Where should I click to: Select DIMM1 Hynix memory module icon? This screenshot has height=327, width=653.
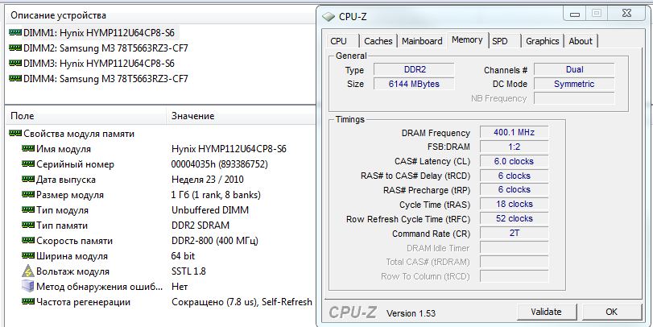point(15,33)
